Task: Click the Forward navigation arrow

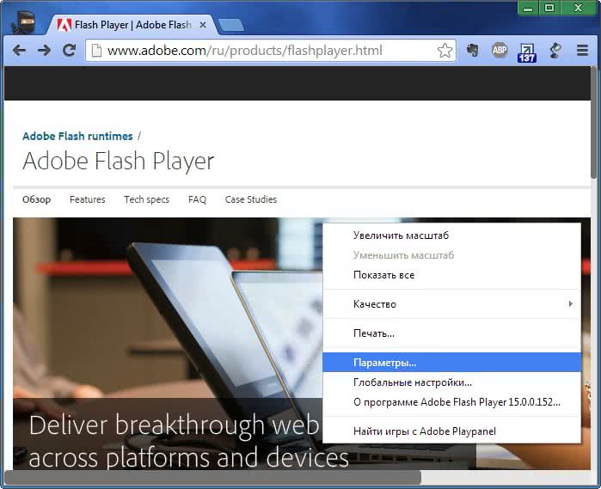Action: click(44, 51)
